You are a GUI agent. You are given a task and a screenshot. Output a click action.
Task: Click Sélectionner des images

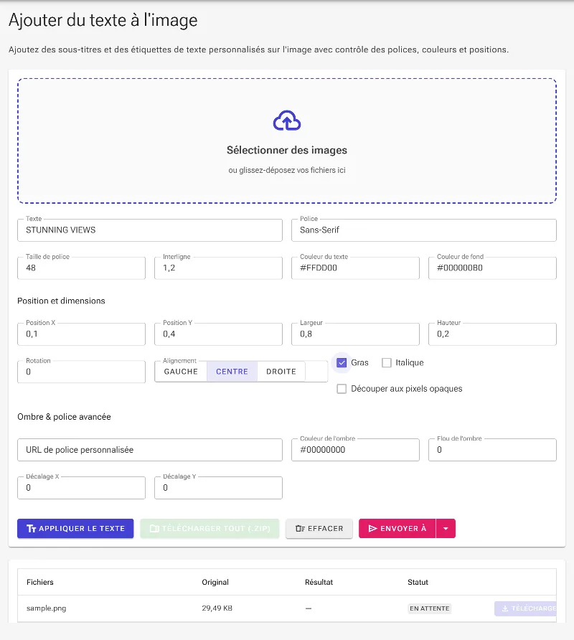tap(286, 150)
